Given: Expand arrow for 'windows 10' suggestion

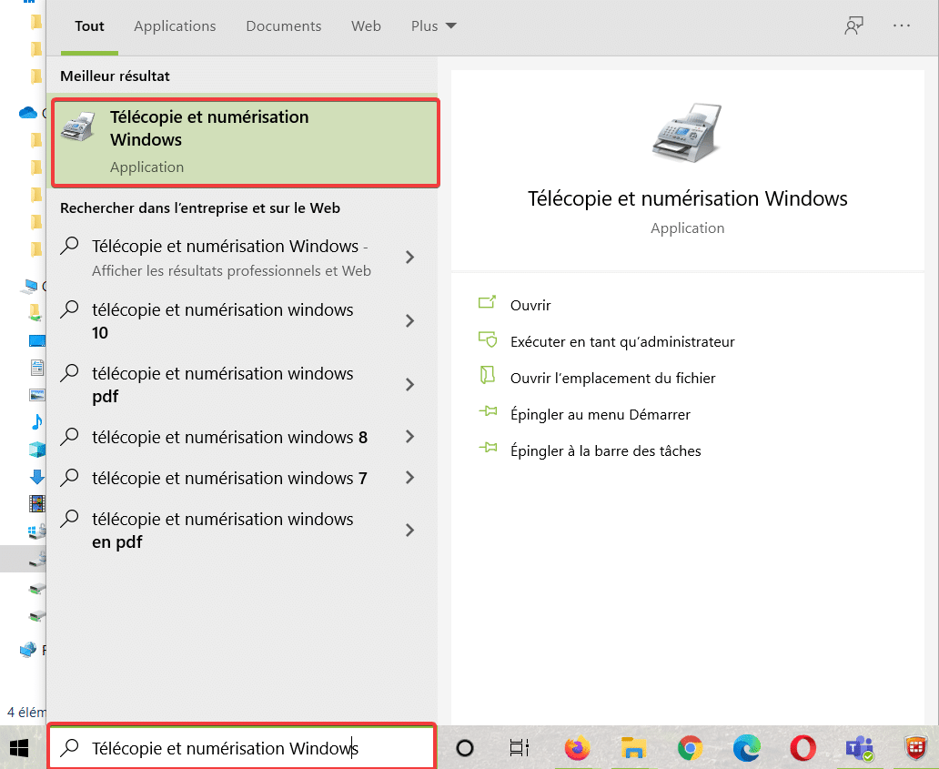Looking at the screenshot, I should pyautogui.click(x=410, y=321).
